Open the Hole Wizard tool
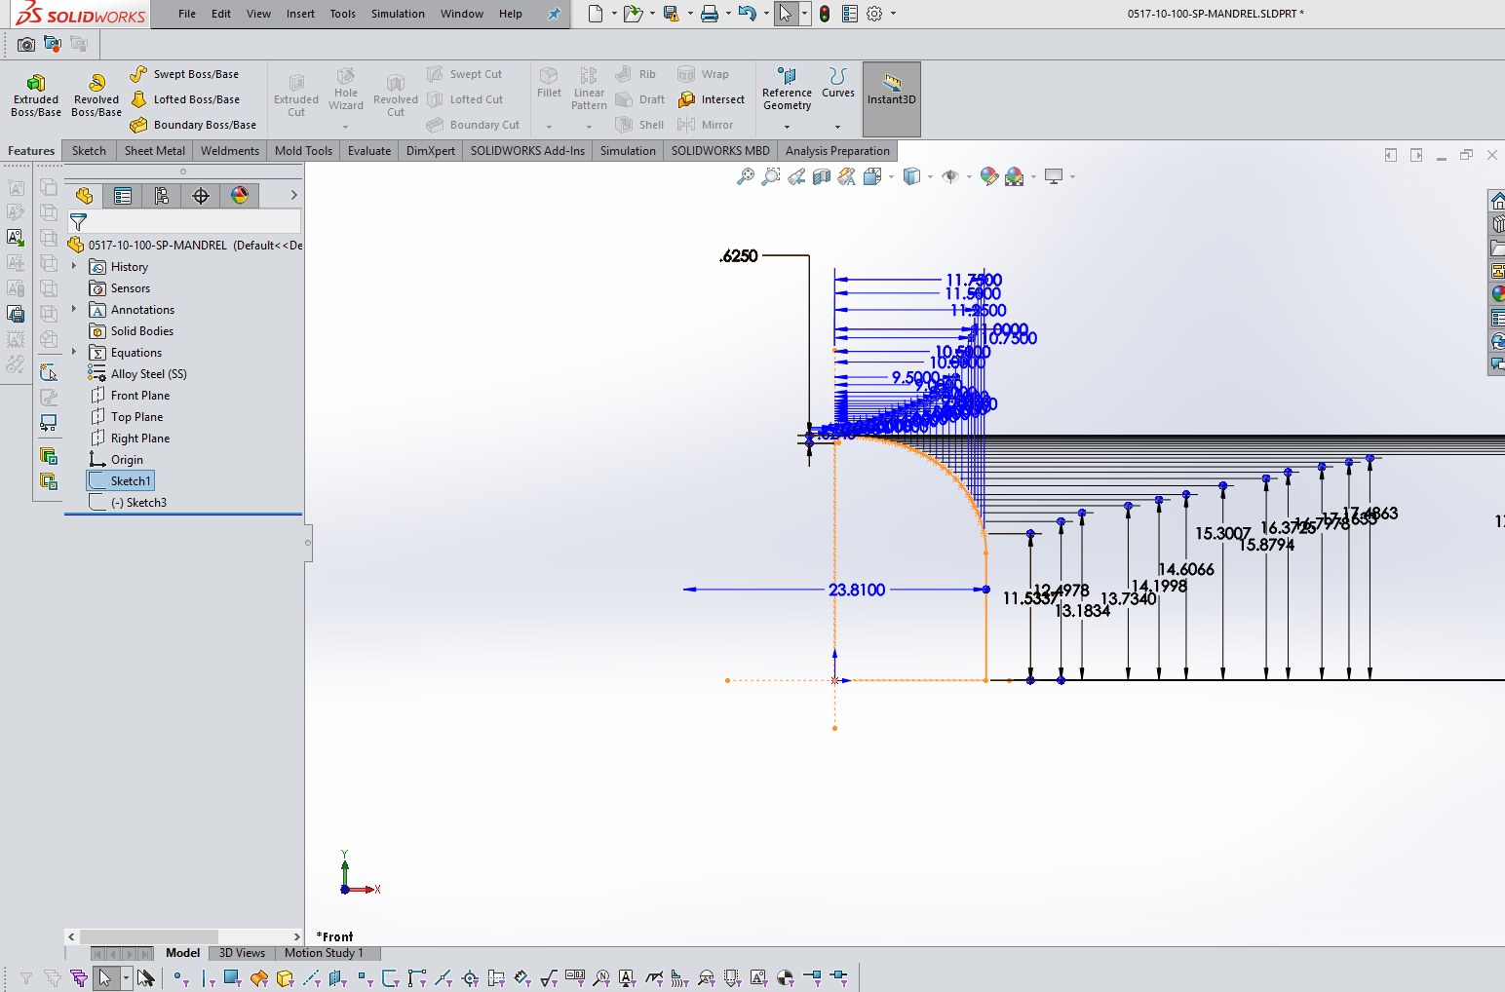1505x992 pixels. (x=345, y=94)
